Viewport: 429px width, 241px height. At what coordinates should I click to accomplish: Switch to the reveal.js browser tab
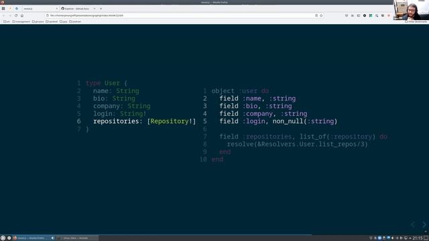[x=40, y=9]
